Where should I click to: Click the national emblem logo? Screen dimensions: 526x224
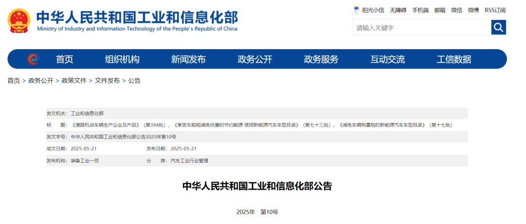point(19,20)
